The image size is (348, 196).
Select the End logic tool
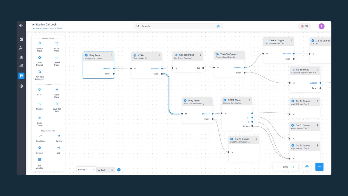point(58,150)
